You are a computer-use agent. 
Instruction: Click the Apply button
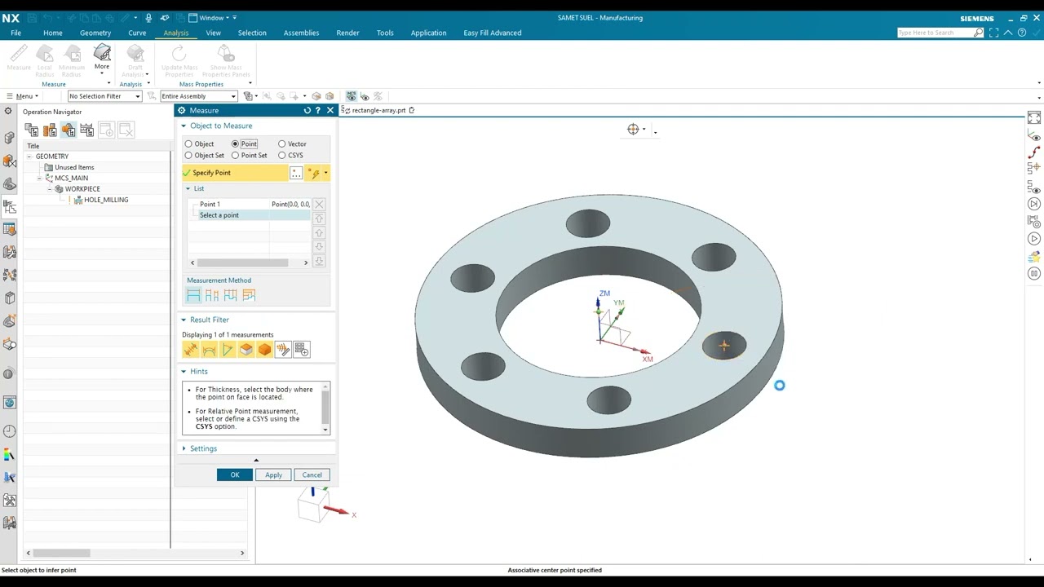tap(273, 474)
